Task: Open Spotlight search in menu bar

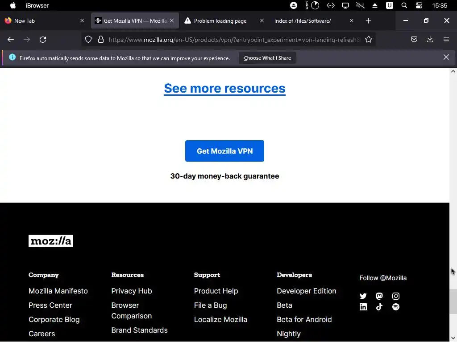Action: click(x=404, y=5)
